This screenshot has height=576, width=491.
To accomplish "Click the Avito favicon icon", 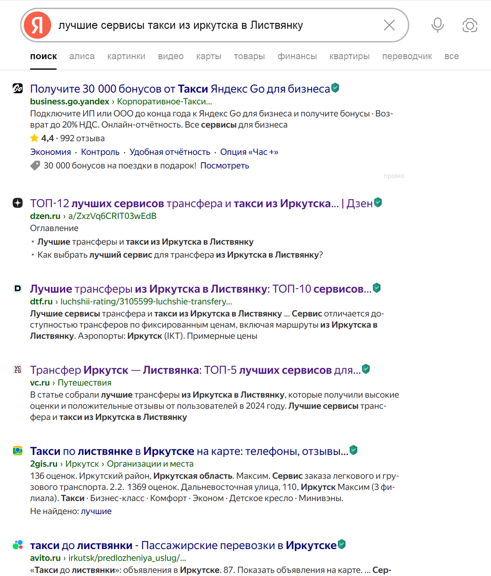I will (18, 545).
